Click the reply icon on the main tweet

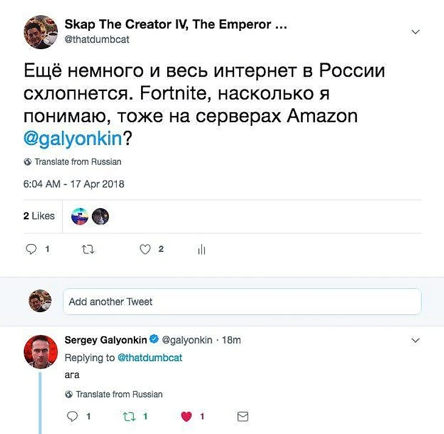[31, 249]
